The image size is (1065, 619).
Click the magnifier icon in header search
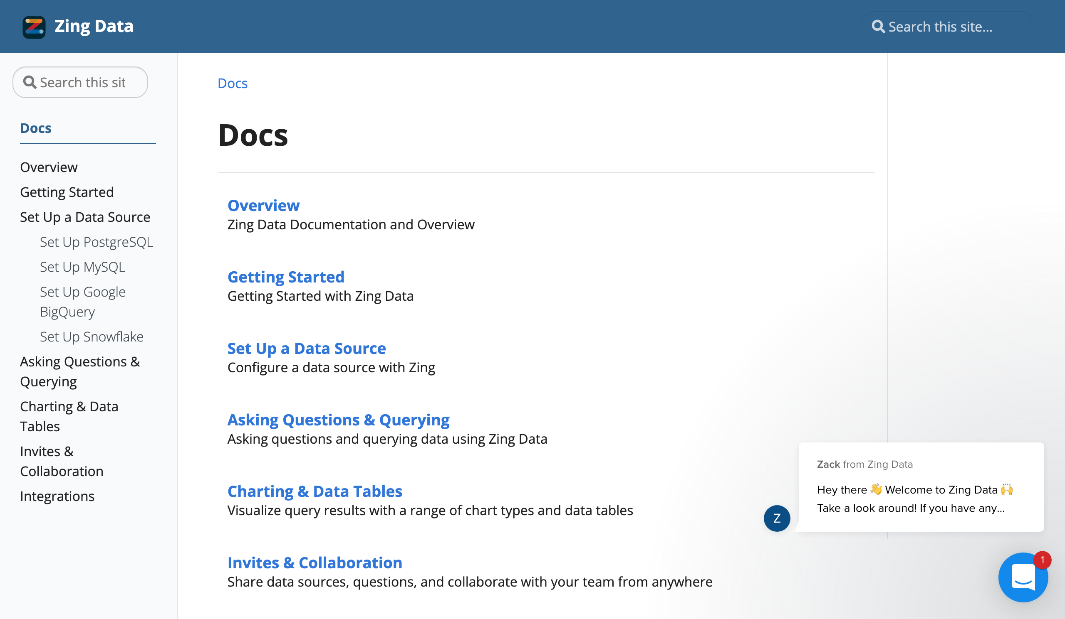[878, 27]
